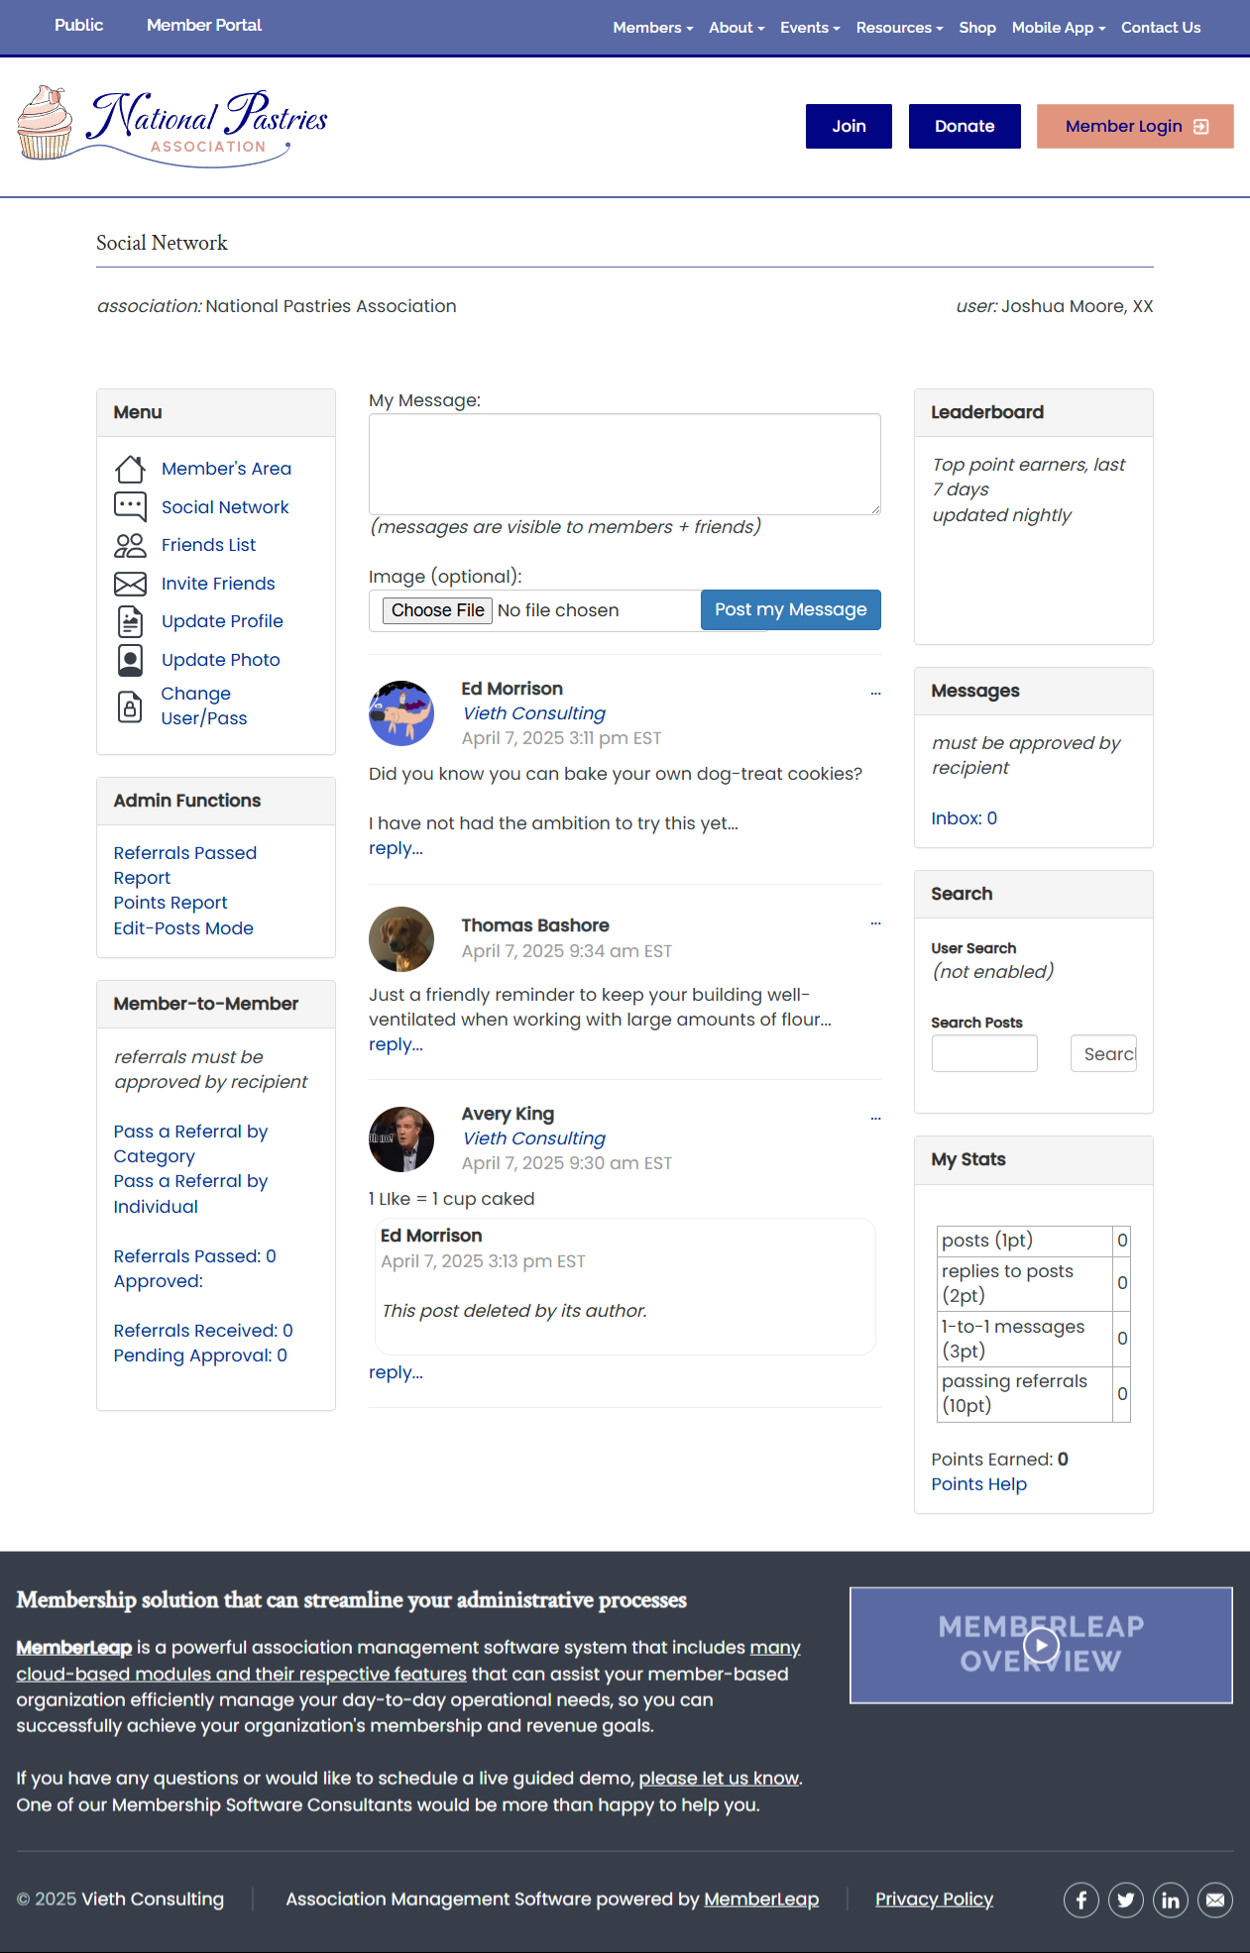Open the Facebook icon in footer
The width and height of the screenshot is (1250, 1953).
[x=1081, y=1899]
